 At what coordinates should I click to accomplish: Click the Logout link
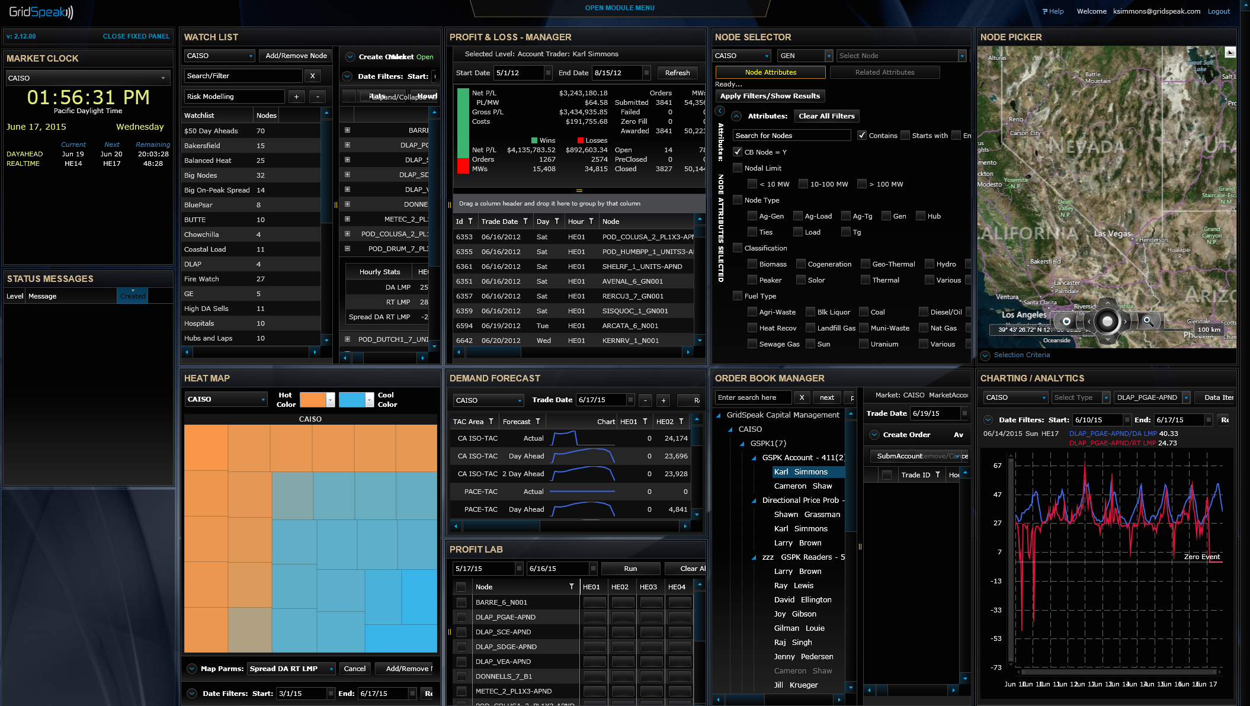(x=1219, y=11)
